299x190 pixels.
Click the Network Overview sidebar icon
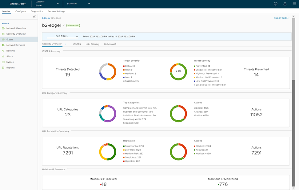coord(3,28)
